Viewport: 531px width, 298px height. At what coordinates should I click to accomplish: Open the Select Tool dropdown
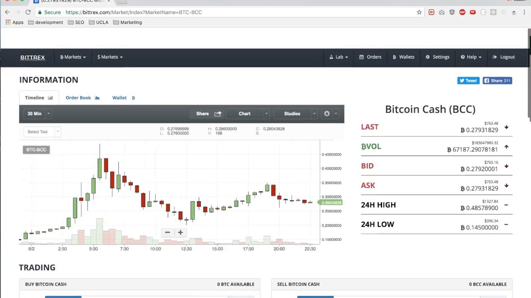coord(43,132)
